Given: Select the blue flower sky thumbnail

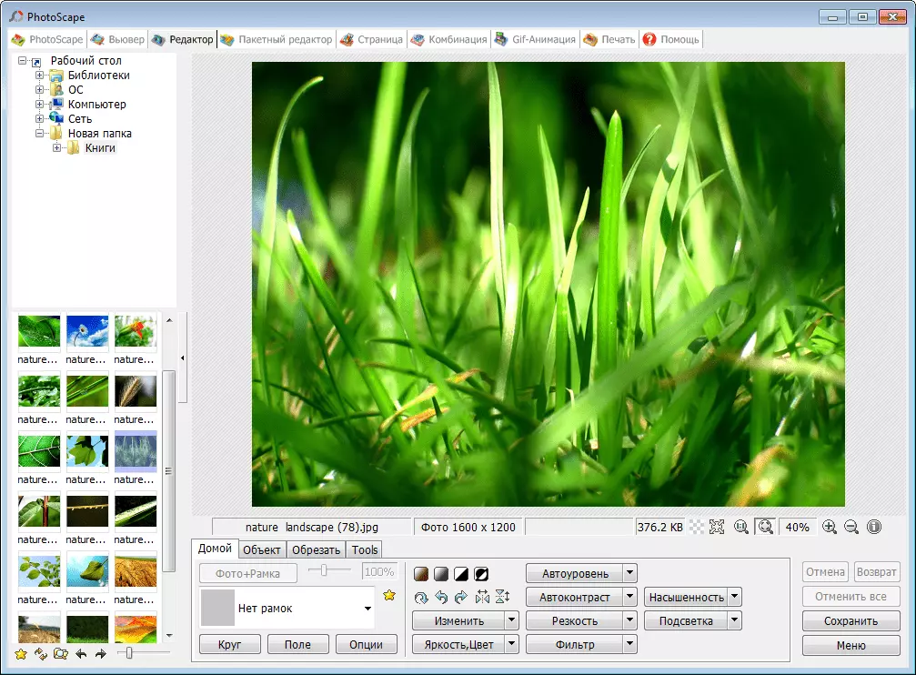Looking at the screenshot, I should [87, 332].
